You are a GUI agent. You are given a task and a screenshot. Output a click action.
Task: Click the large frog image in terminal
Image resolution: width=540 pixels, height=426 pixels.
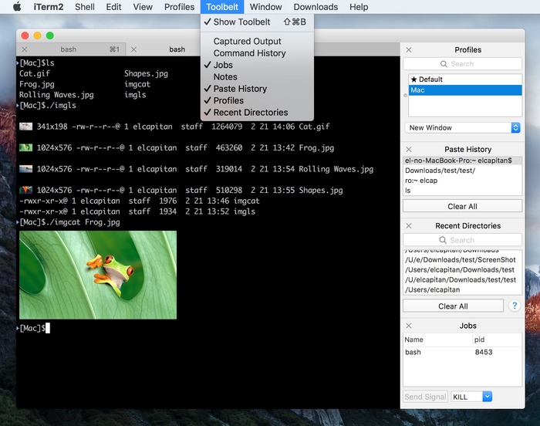[98, 275]
